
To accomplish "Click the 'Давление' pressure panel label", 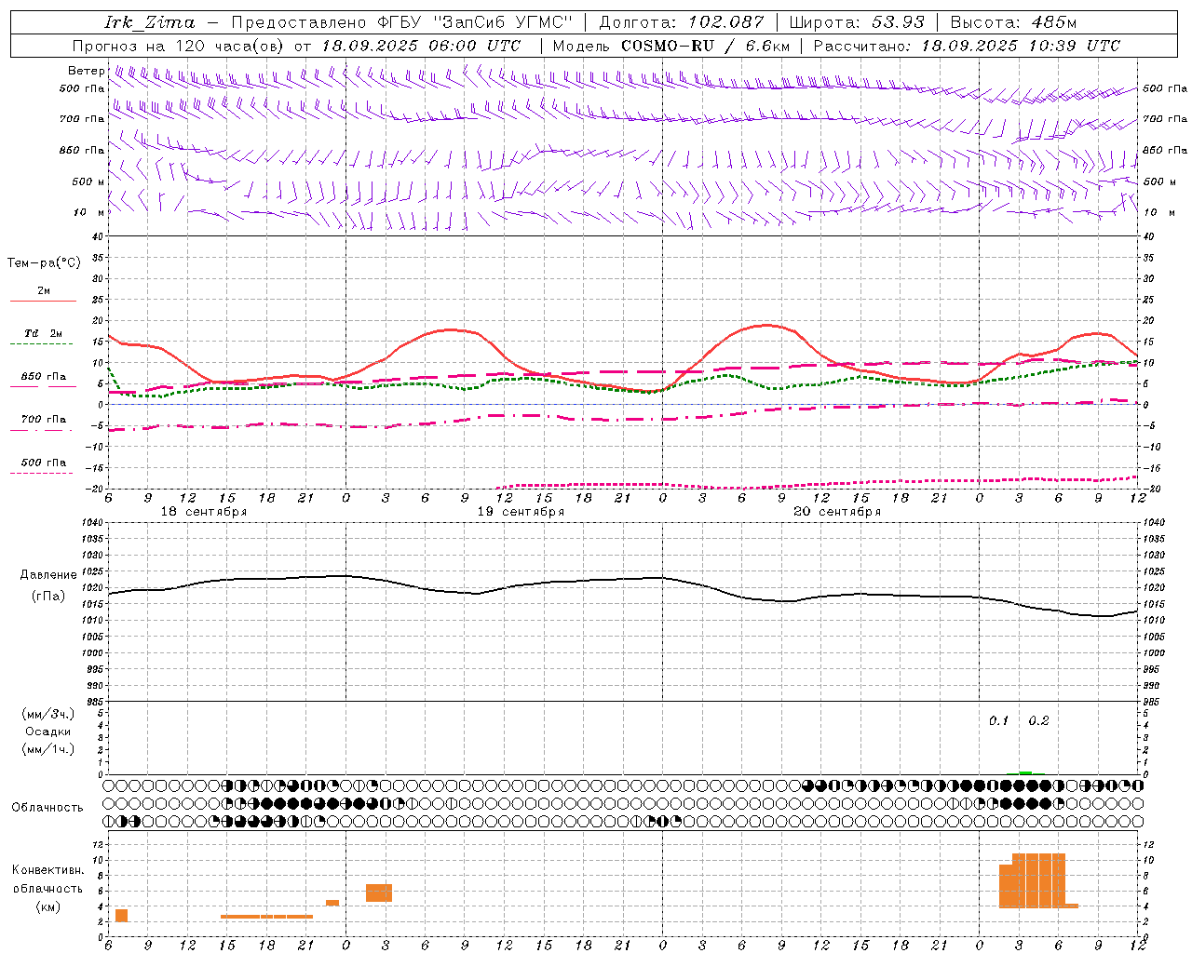I will 48,575.
